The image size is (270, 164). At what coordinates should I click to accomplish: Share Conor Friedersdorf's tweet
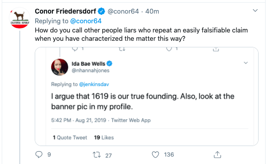coord(217,154)
